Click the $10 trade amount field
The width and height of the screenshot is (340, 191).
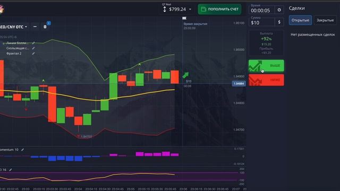pos(262,22)
